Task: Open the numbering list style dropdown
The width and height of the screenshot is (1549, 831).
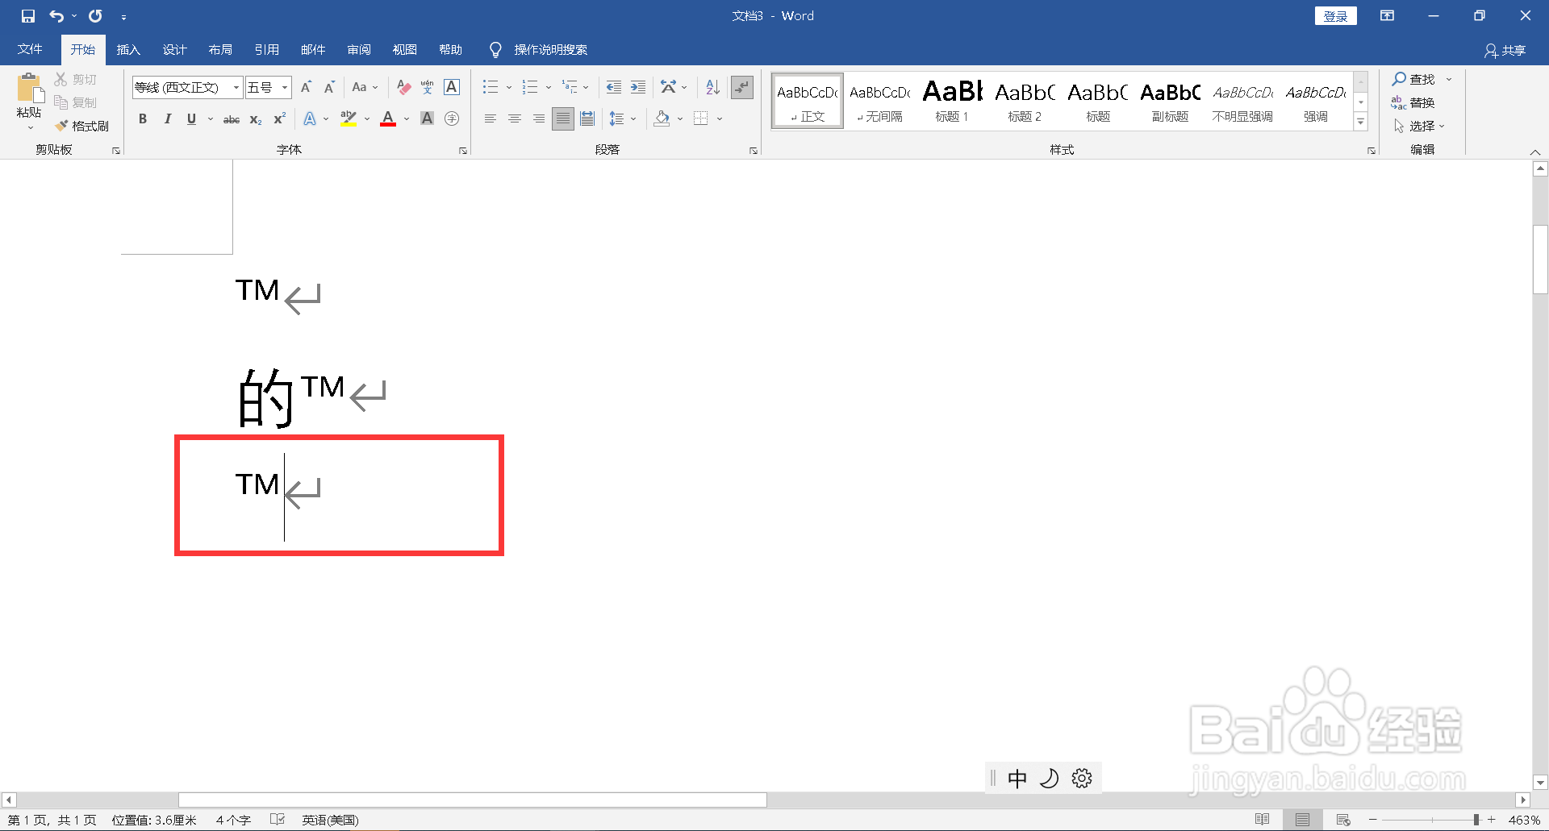Action: coord(549,87)
